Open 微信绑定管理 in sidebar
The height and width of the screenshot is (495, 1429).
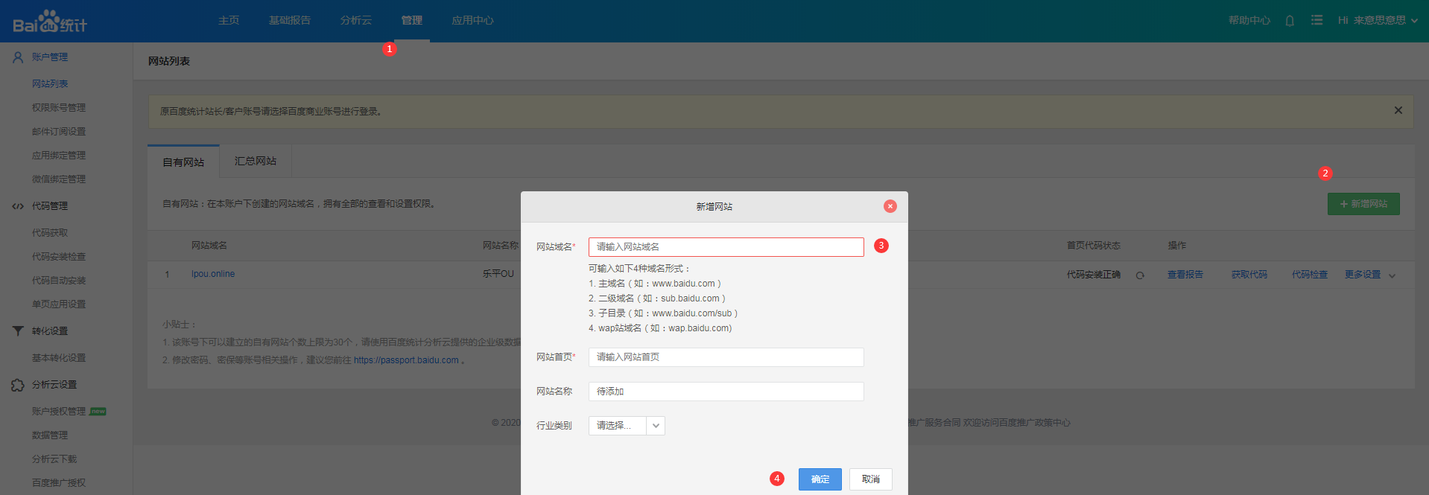point(59,179)
